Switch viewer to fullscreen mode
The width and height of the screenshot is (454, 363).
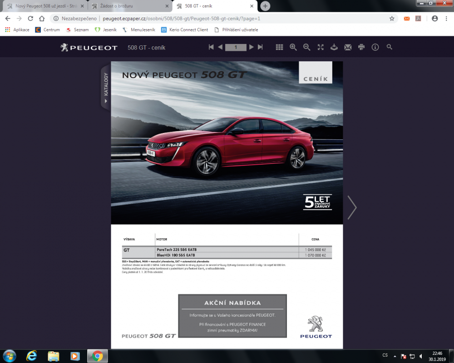click(321, 47)
